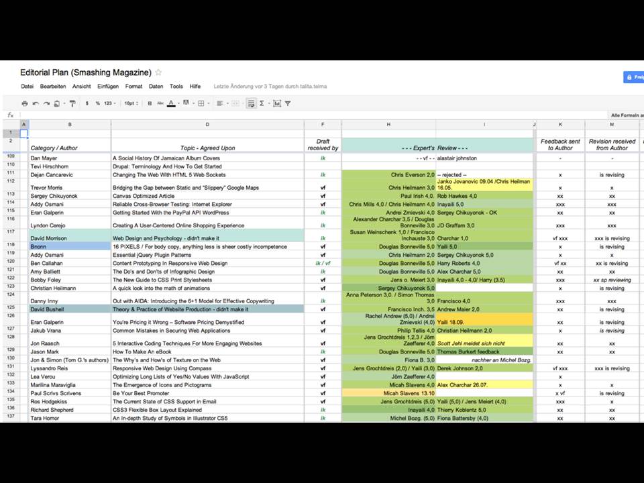Image resolution: width=644 pixels, height=483 pixels.
Task: Click the 'Alle Formeln' button
Action: [x=627, y=115]
